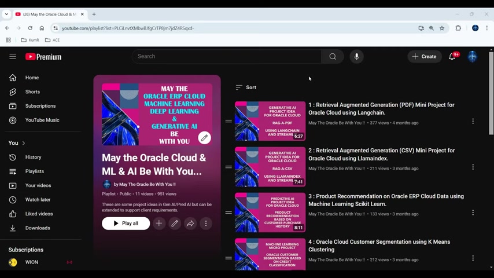Click the browser back arrow
The image size is (494, 278).
[x=7, y=28]
